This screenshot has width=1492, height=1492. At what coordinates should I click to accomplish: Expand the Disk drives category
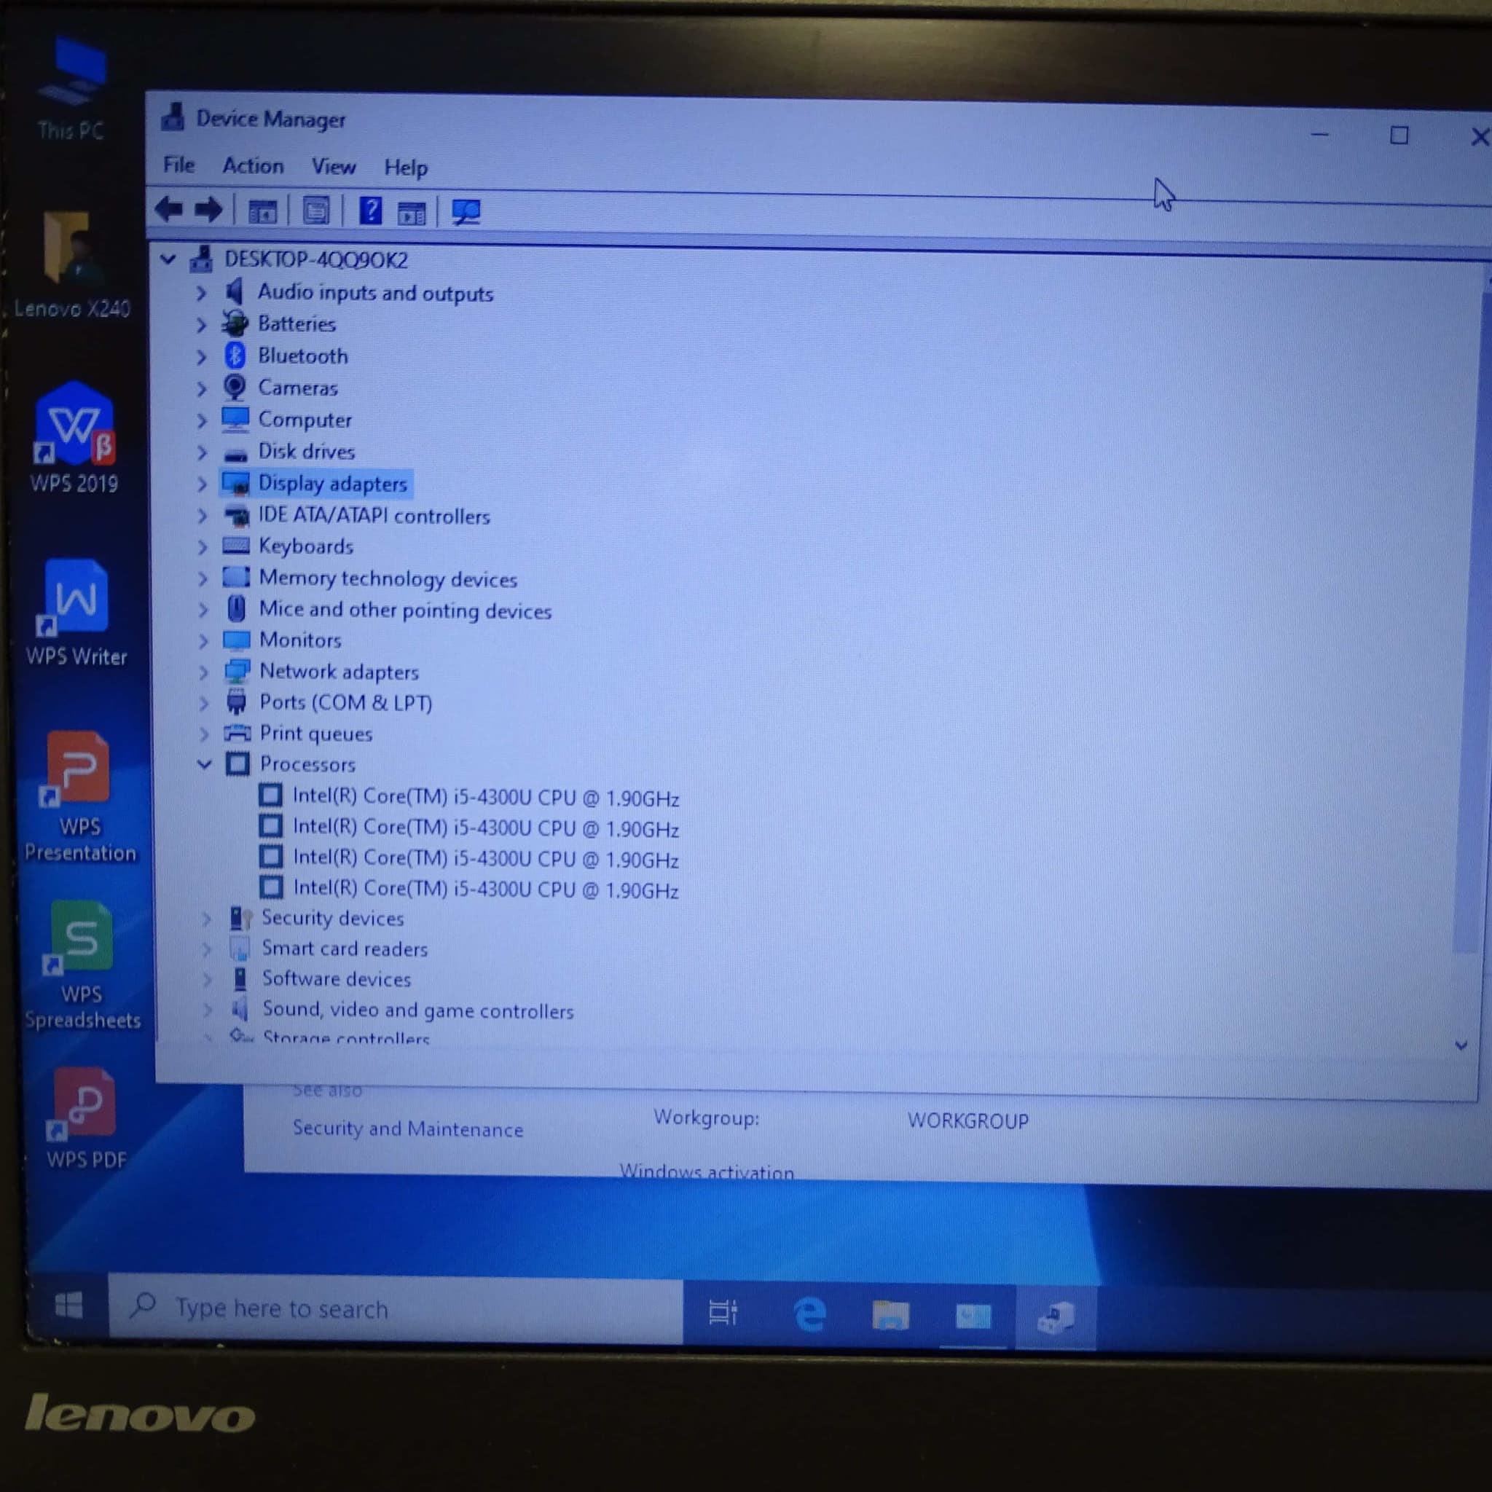[202, 452]
